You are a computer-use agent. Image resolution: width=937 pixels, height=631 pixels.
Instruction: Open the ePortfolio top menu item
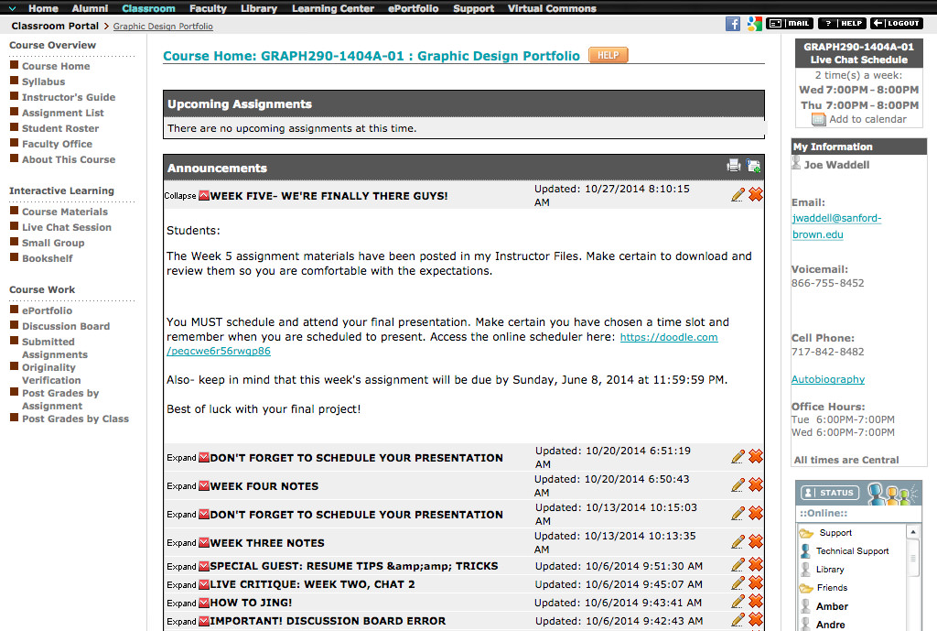tap(413, 8)
